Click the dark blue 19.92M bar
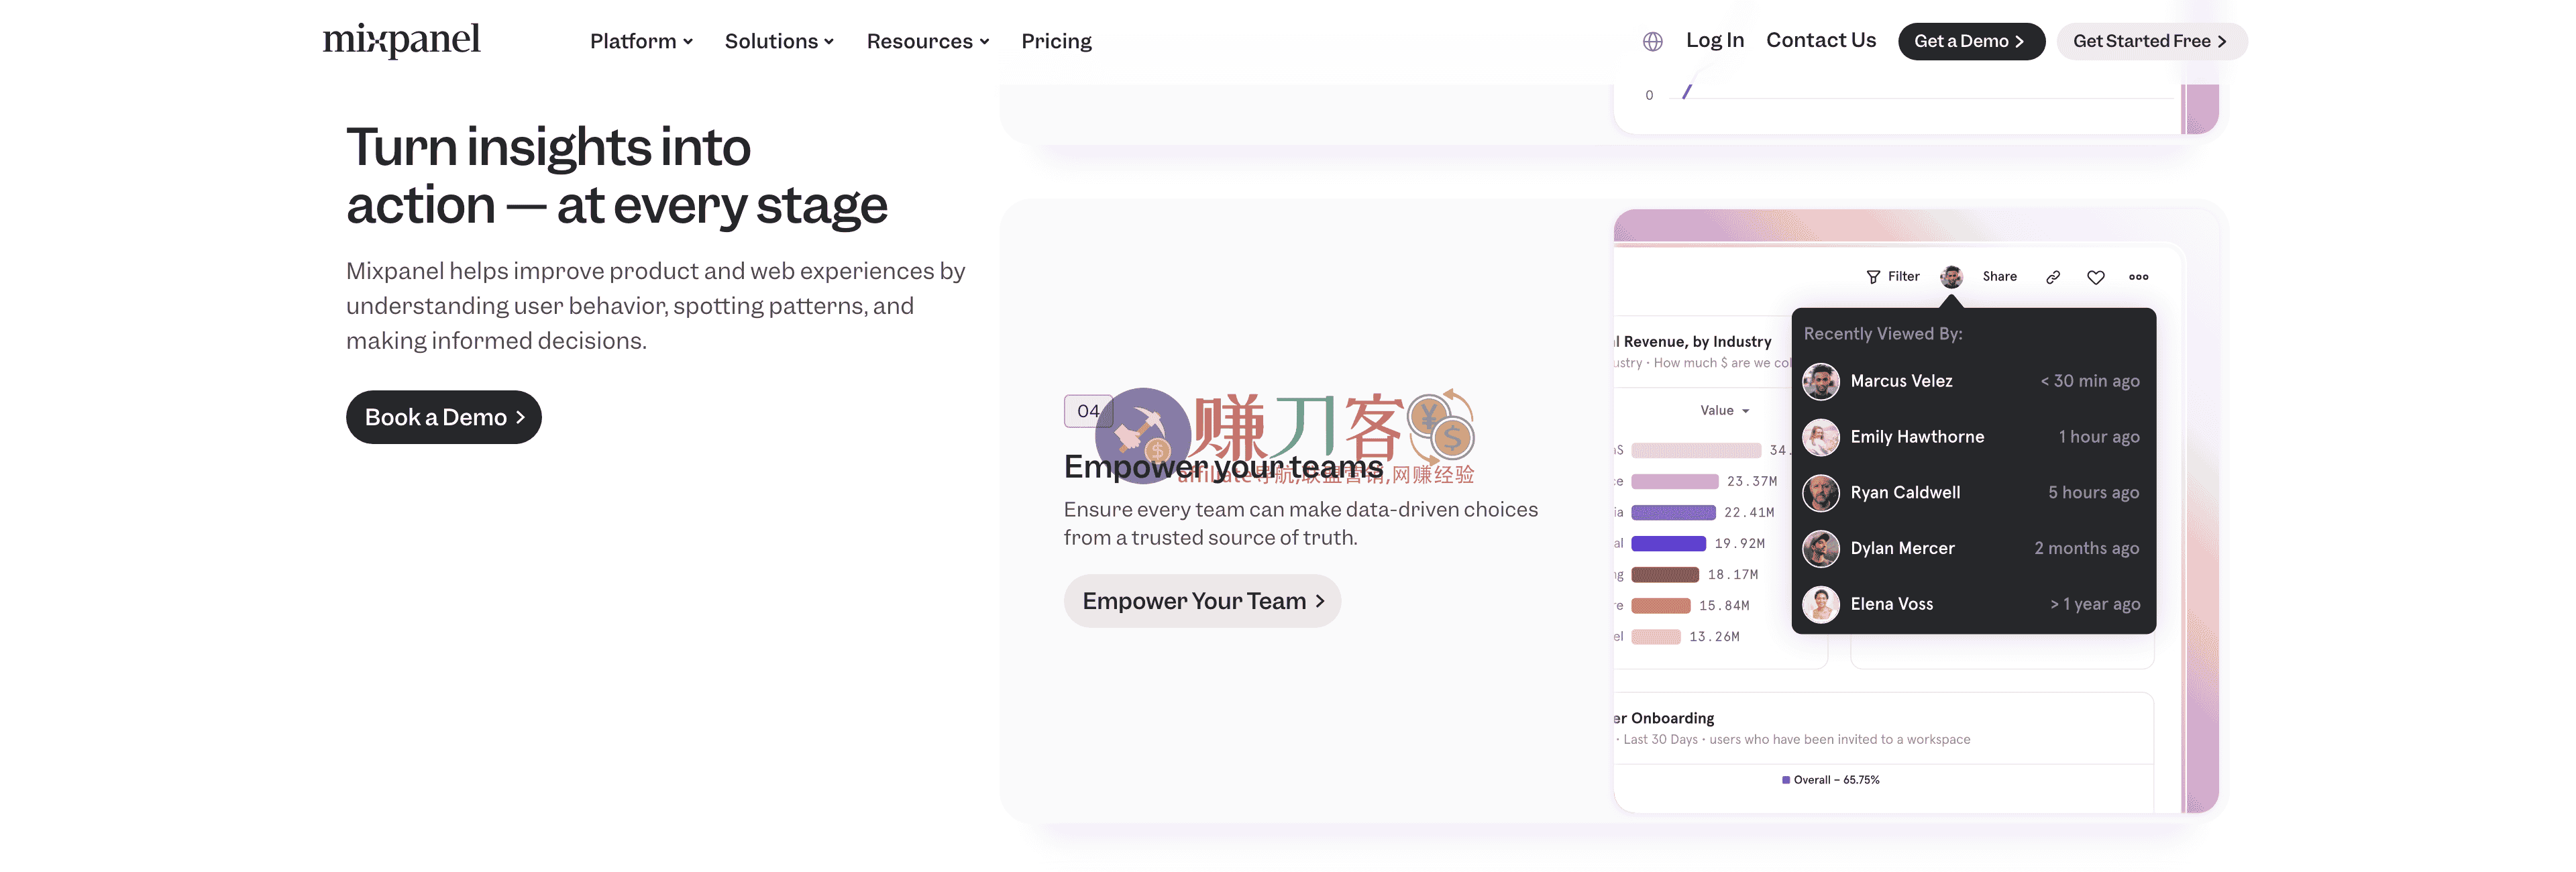Image resolution: width=2576 pixels, height=872 pixels. tap(1668, 544)
